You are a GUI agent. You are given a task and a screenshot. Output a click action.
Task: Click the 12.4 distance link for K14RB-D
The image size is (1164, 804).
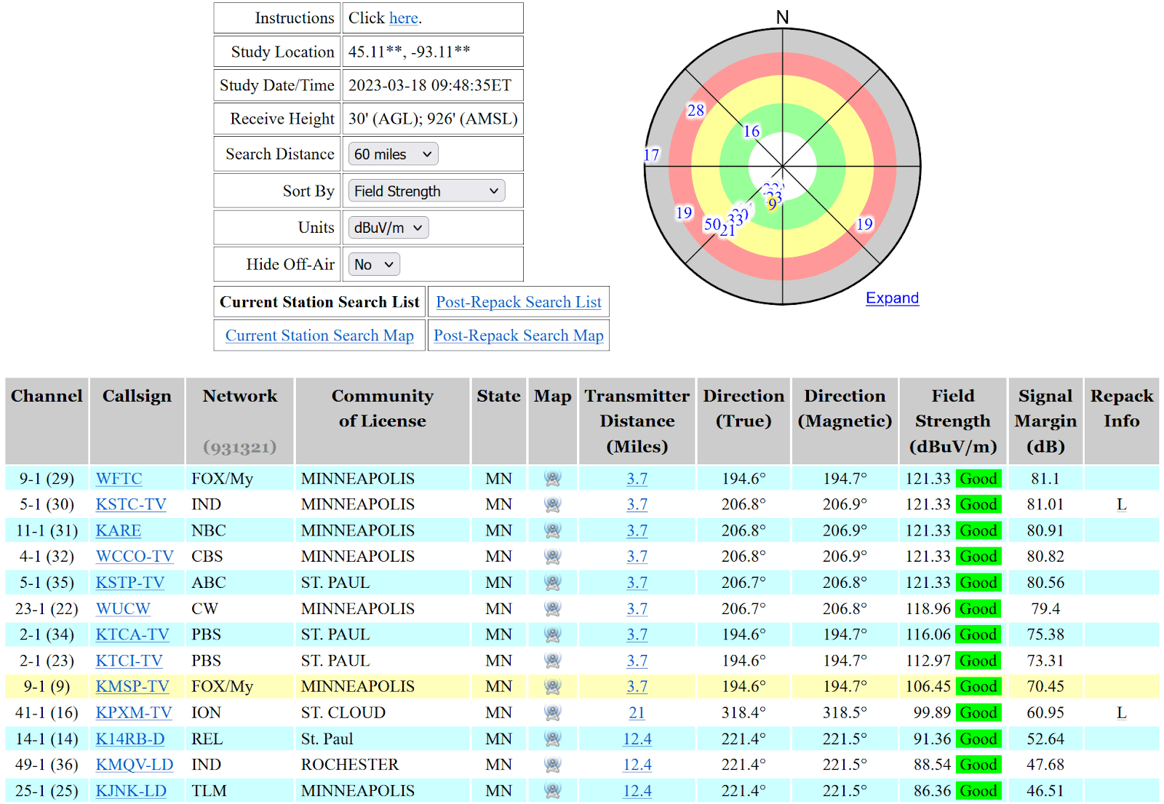pyautogui.click(x=637, y=739)
